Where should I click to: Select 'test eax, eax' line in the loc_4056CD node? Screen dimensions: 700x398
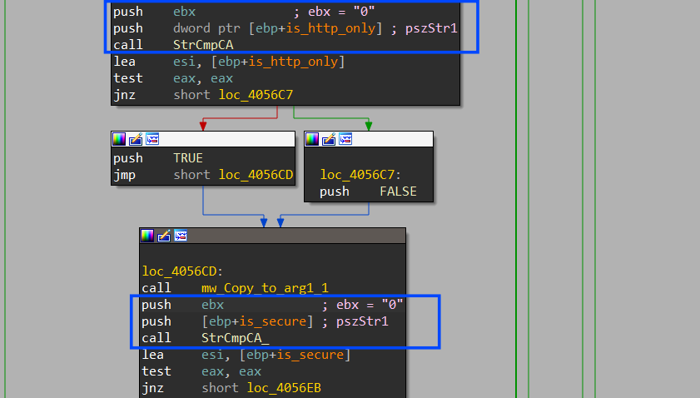(x=201, y=371)
